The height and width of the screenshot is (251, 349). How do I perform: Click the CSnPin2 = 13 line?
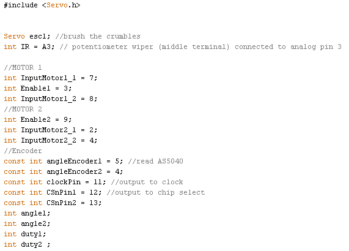(53, 203)
